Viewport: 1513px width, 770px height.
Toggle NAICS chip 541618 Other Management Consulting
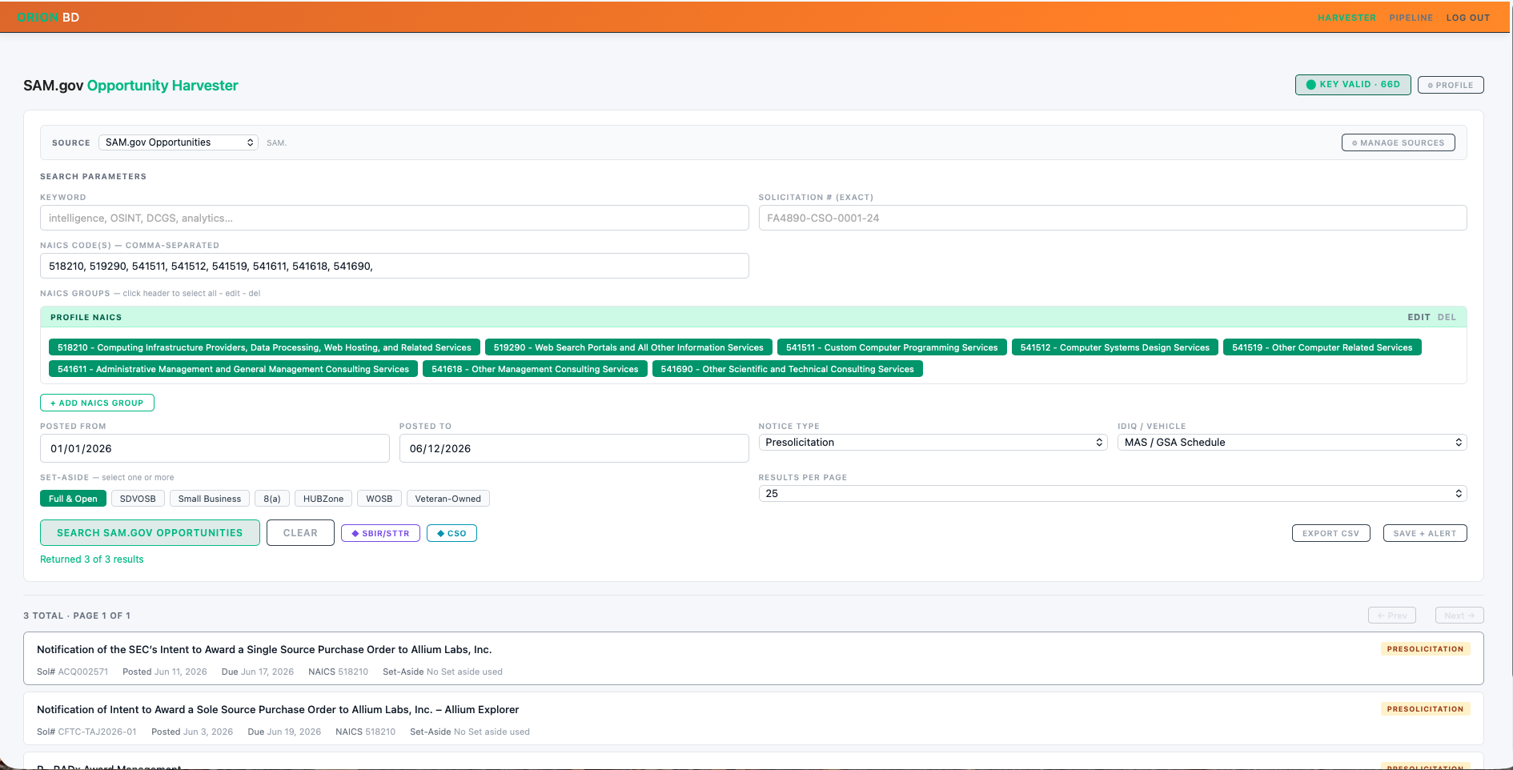pyautogui.click(x=535, y=369)
